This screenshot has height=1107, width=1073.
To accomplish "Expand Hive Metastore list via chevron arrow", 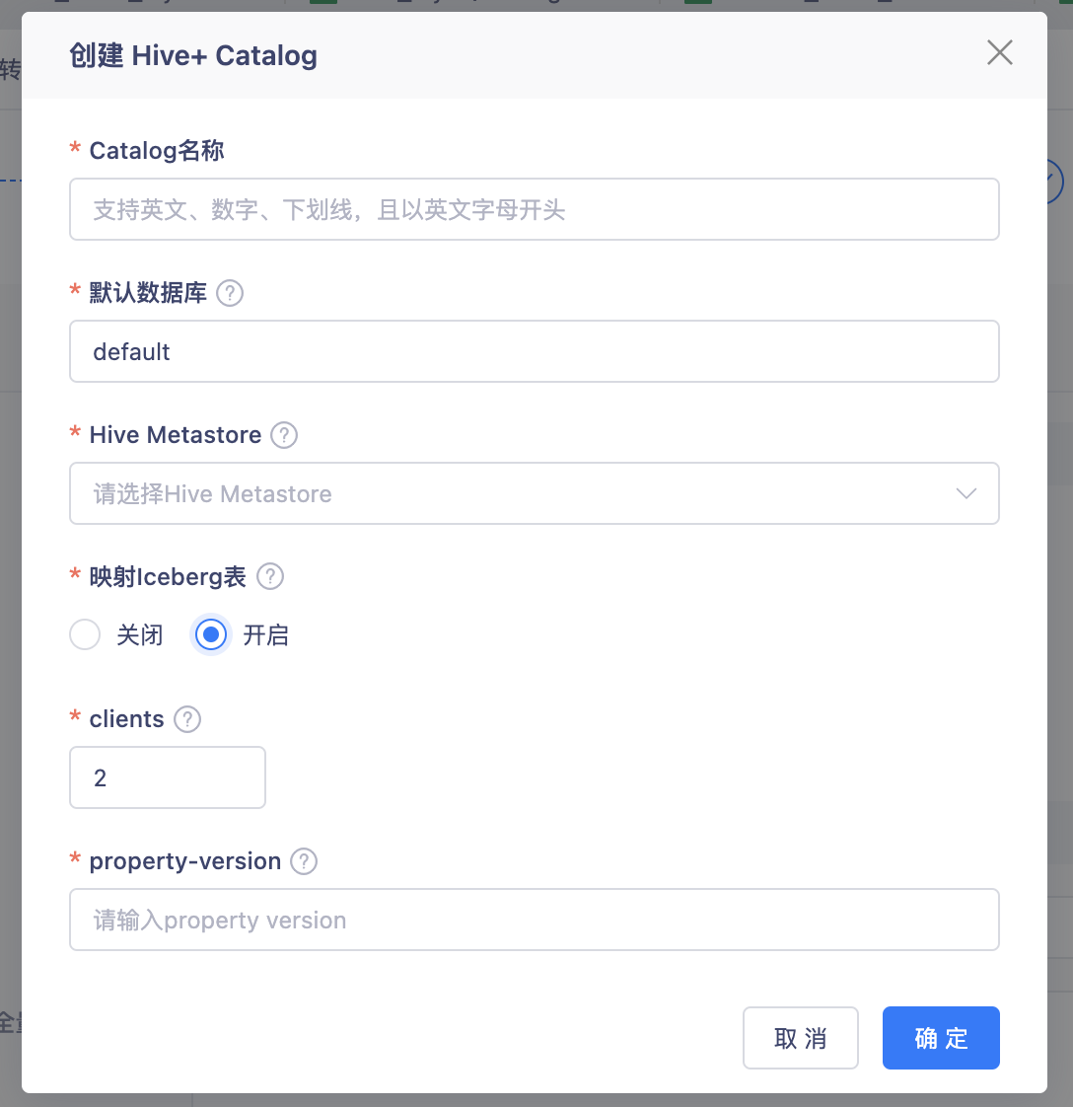I will [966, 493].
